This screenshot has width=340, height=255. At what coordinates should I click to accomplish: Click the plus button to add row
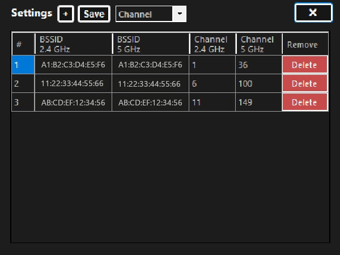(66, 14)
